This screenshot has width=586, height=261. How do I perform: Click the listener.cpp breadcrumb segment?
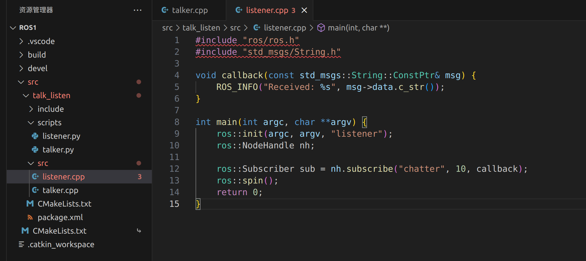pos(285,28)
